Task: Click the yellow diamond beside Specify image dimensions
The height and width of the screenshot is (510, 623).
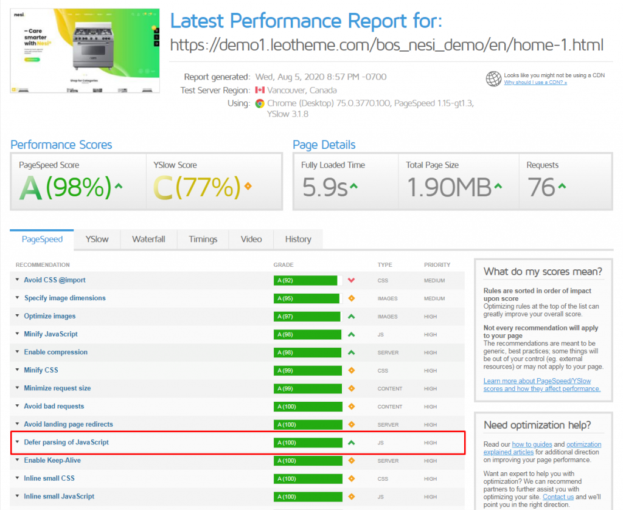Action: pyautogui.click(x=350, y=298)
